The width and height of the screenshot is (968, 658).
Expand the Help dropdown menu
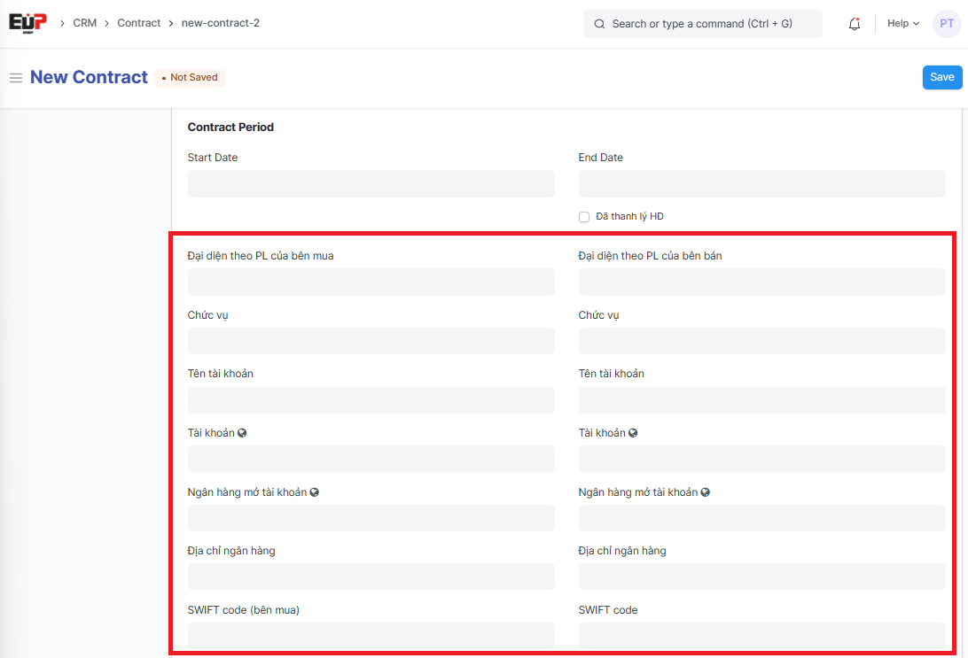(902, 24)
